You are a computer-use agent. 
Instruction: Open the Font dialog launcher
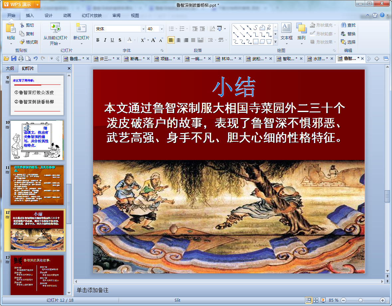pos(162,51)
